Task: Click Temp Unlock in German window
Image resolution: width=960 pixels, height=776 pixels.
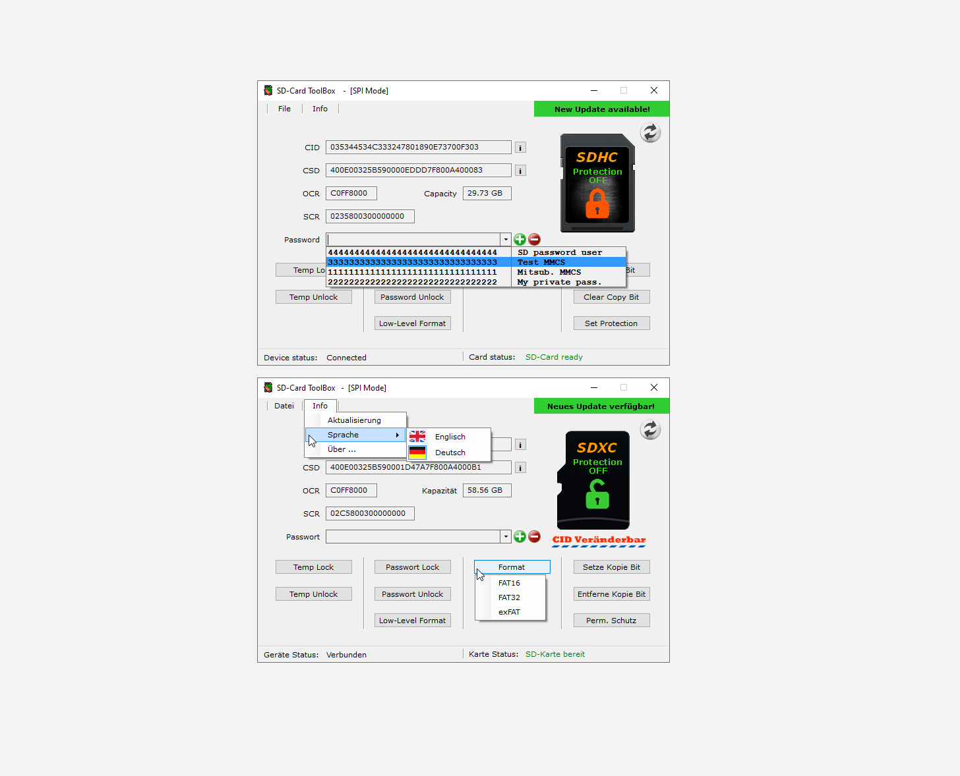Action: [x=314, y=594]
